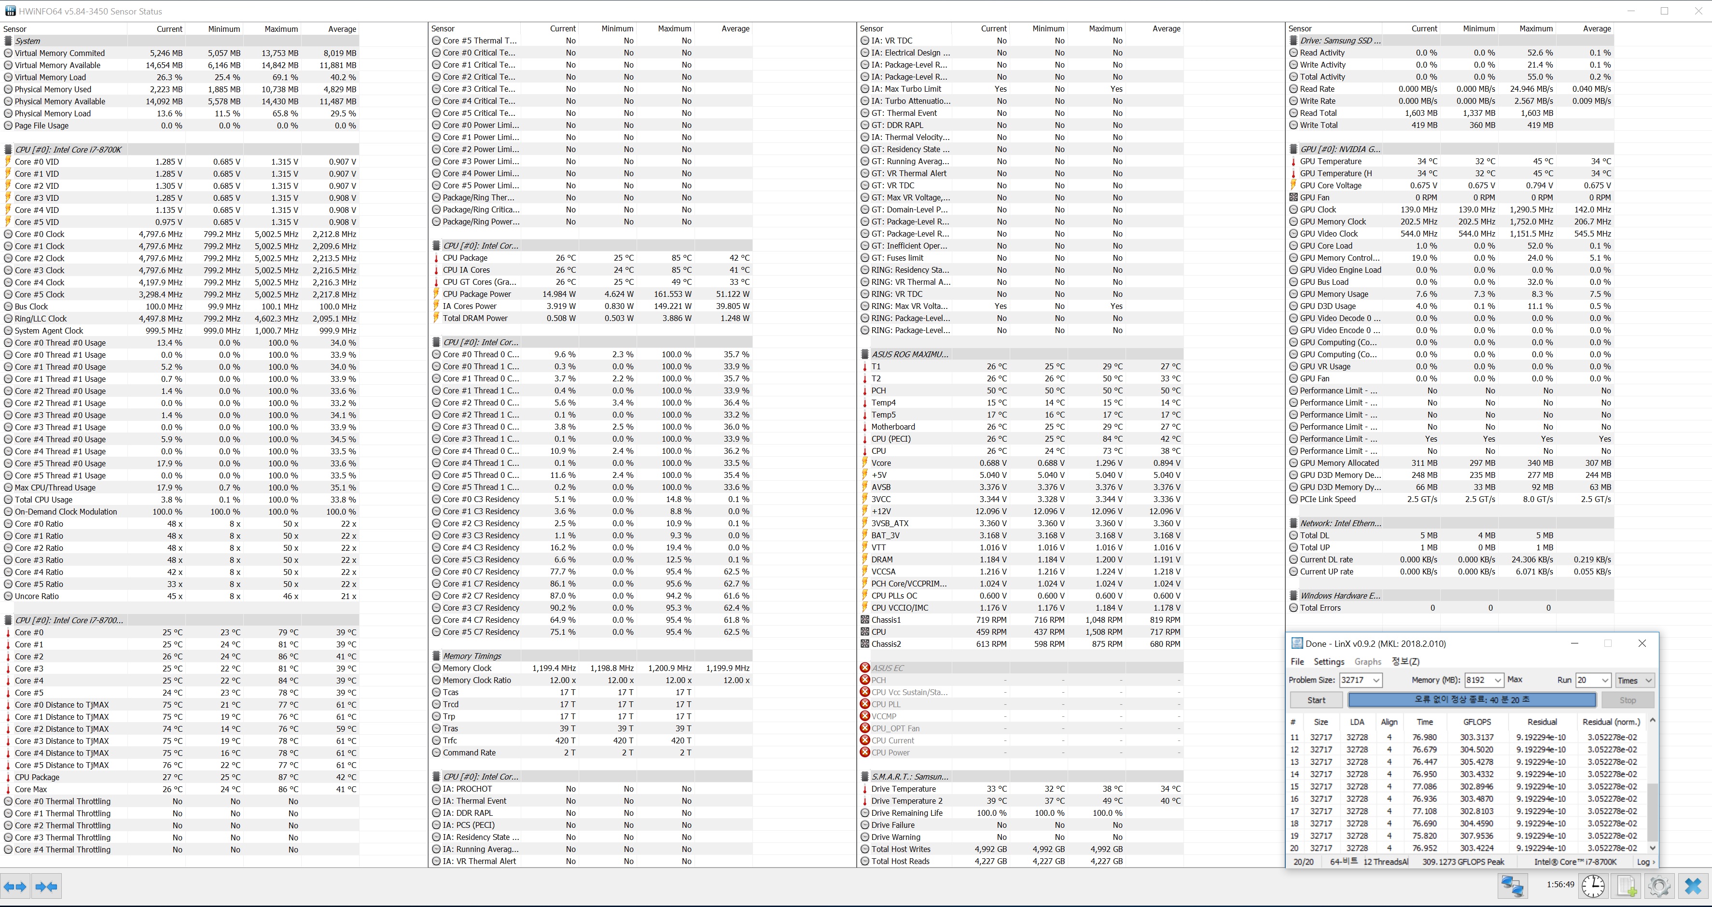Start logging with the sheet-plus icon

click(x=1626, y=886)
